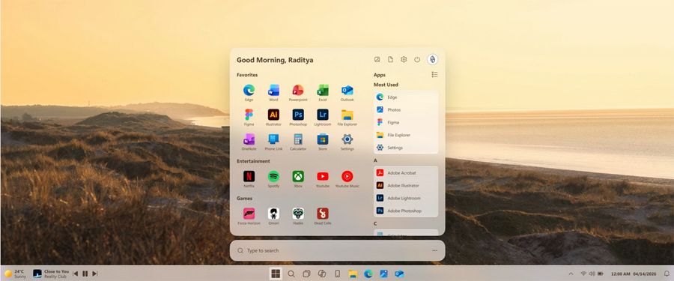Viewport: 674px width, 281px height.
Task: Open the user profile avatar
Action: [432, 59]
